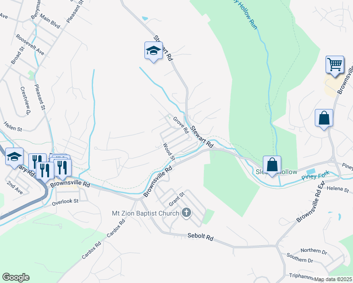The width and height of the screenshot is (353, 283).
Task: Select the Wood St street label
Action: coord(169,152)
